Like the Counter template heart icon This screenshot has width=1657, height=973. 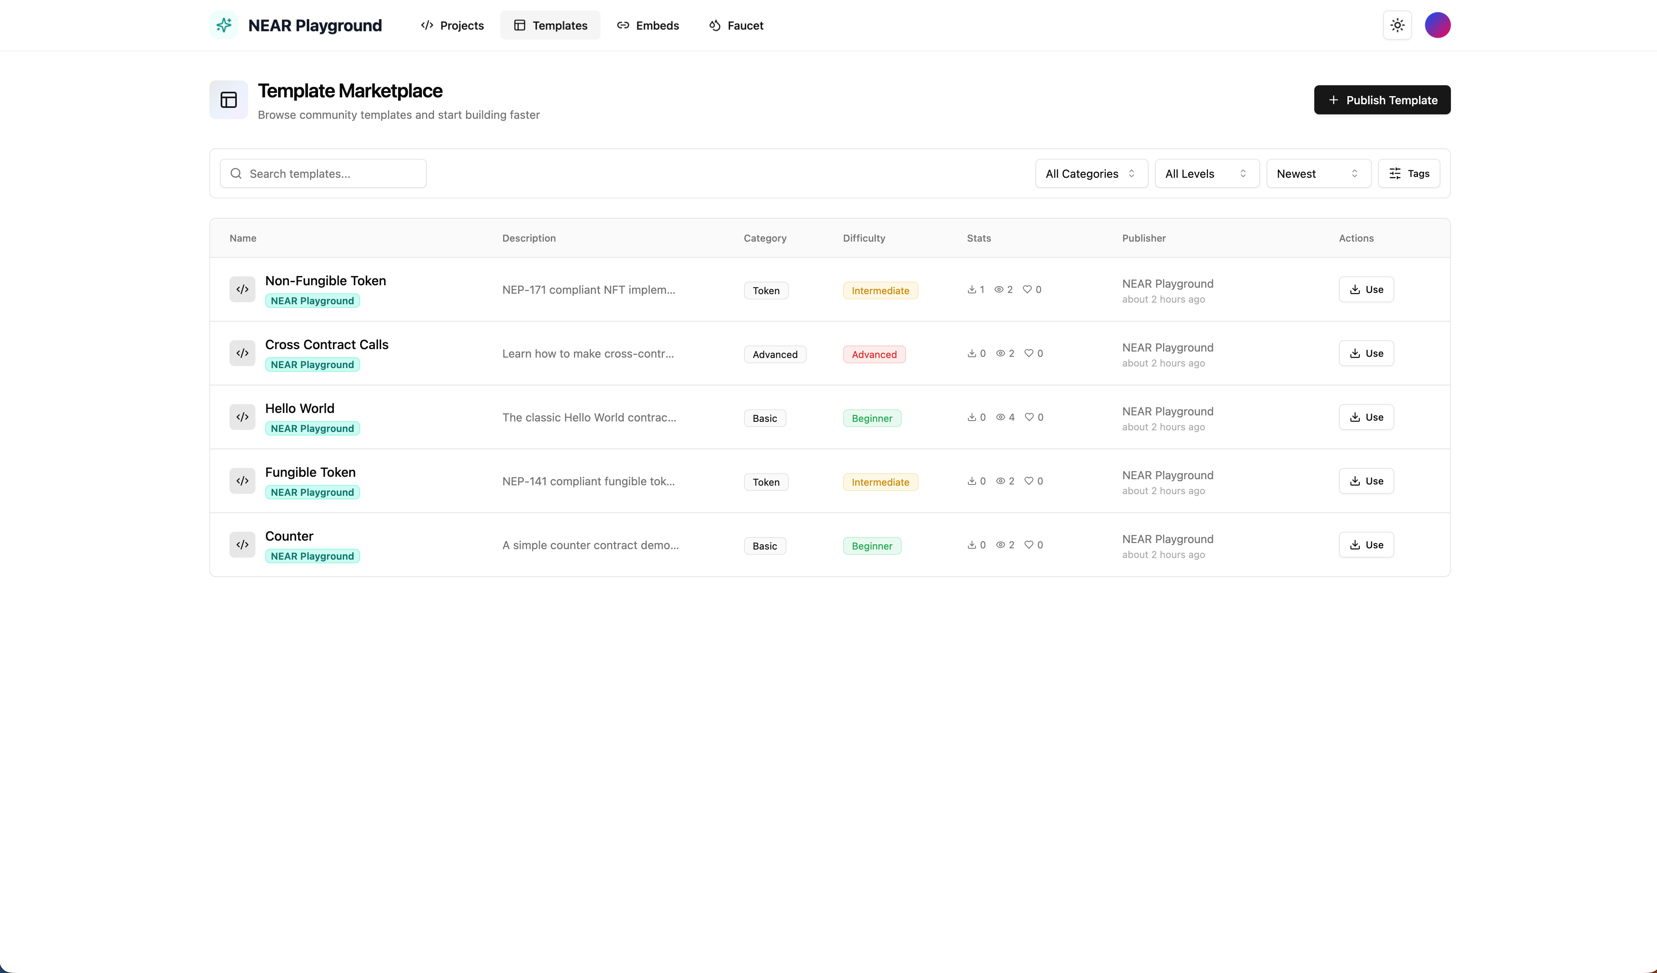pyautogui.click(x=1029, y=544)
